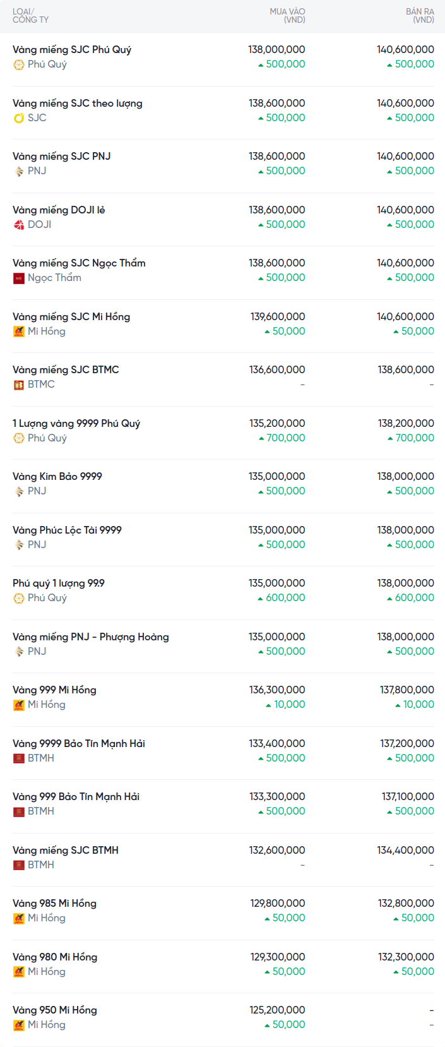This screenshot has width=445, height=1047.
Task: Click the Phú Quý logo under Phú quý 1 lượng 99.9
Action: pos(19,598)
